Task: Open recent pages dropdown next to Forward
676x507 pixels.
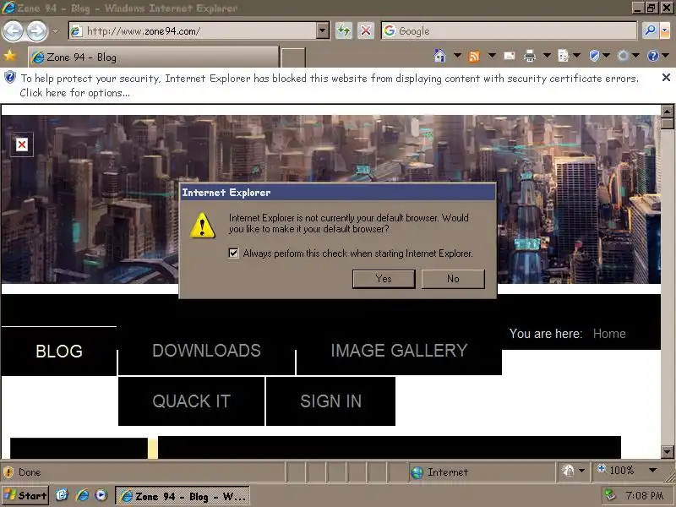Action: click(55, 31)
